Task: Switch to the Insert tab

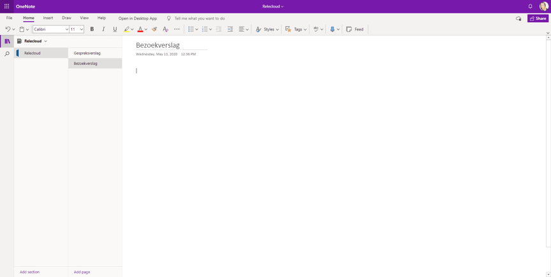Action: coord(48,18)
